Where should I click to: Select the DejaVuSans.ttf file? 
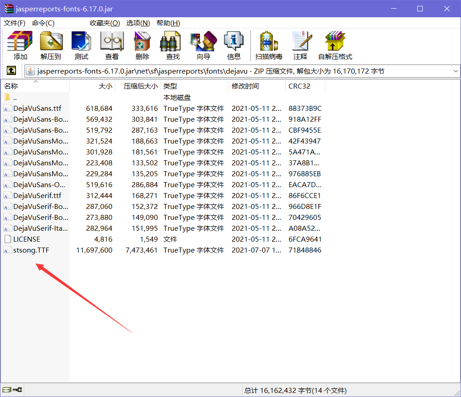[x=33, y=108]
